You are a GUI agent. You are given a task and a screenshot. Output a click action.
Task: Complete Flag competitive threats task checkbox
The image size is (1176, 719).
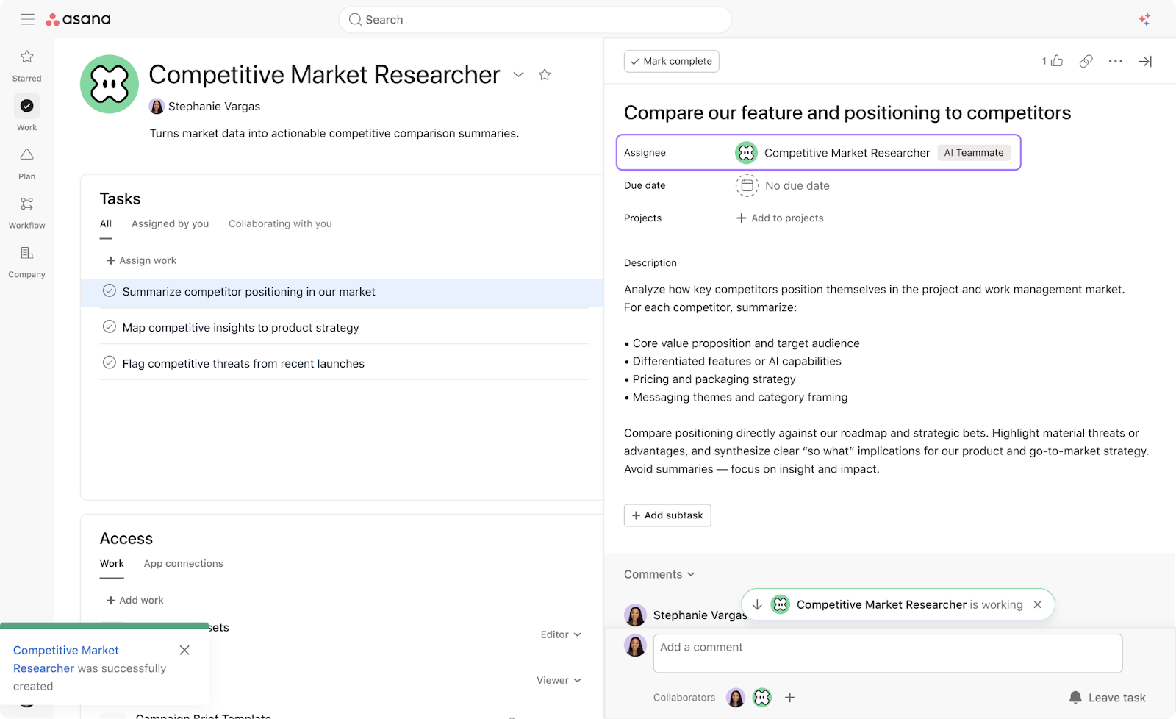110,362
